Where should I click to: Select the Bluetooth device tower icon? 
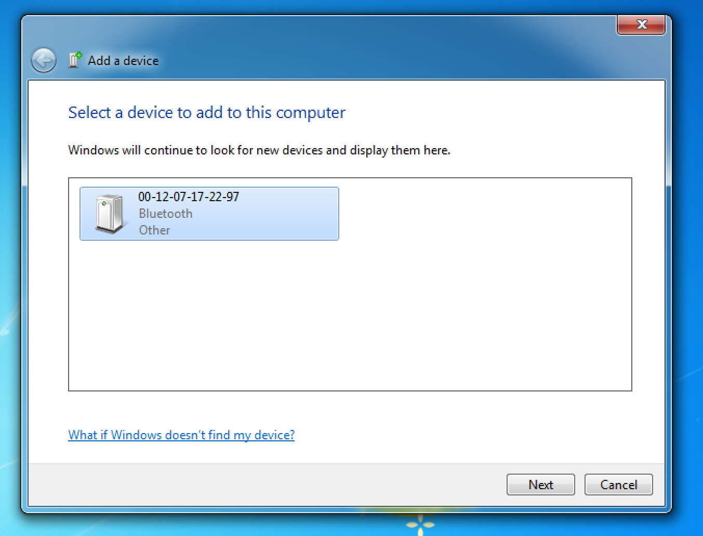(x=110, y=214)
